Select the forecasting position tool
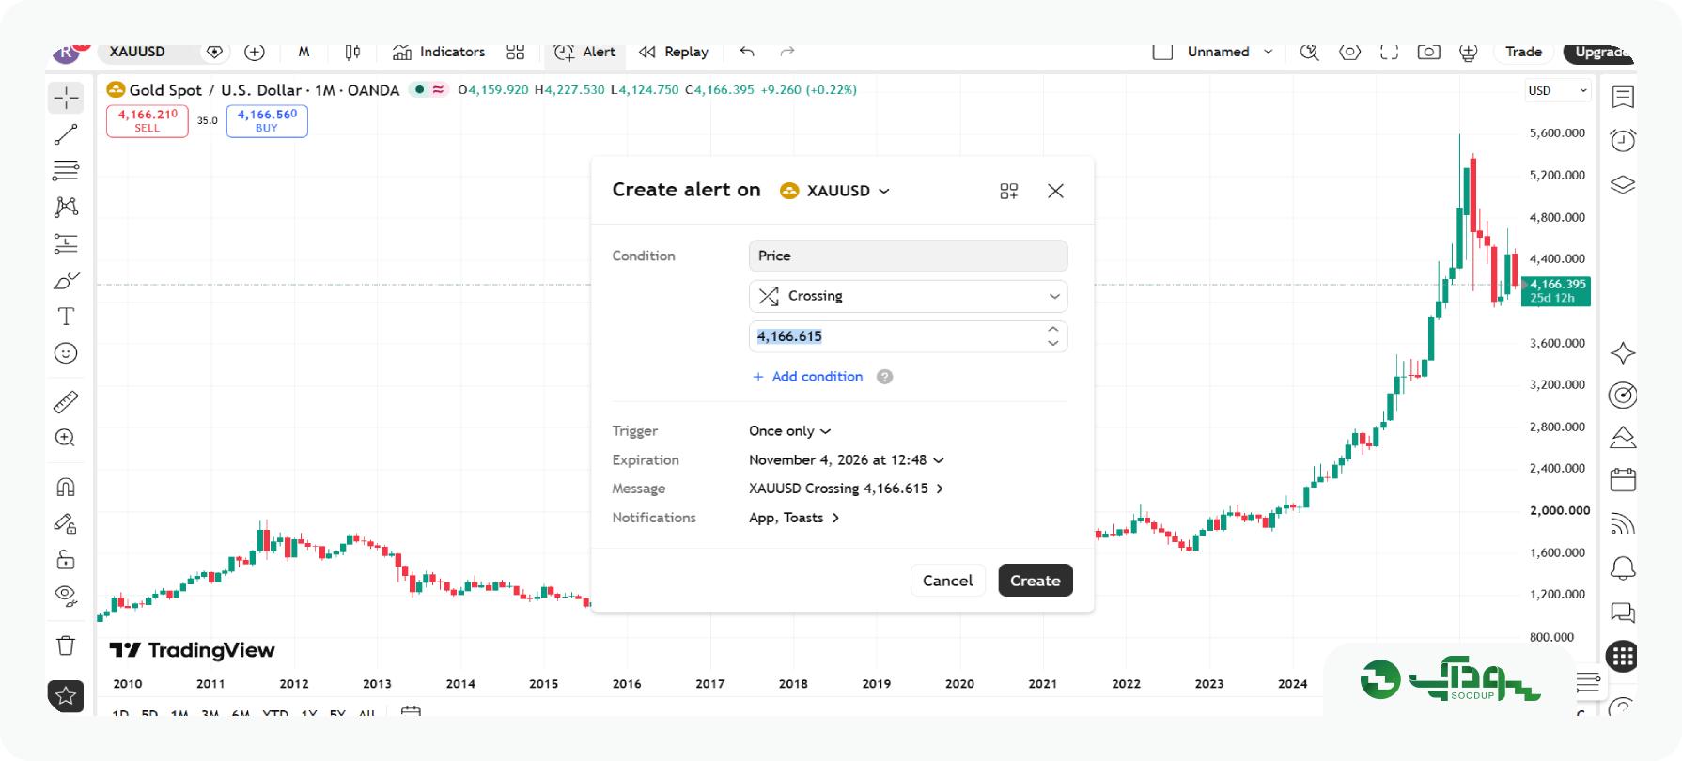Viewport: 1682px width, 761px height. (66, 243)
